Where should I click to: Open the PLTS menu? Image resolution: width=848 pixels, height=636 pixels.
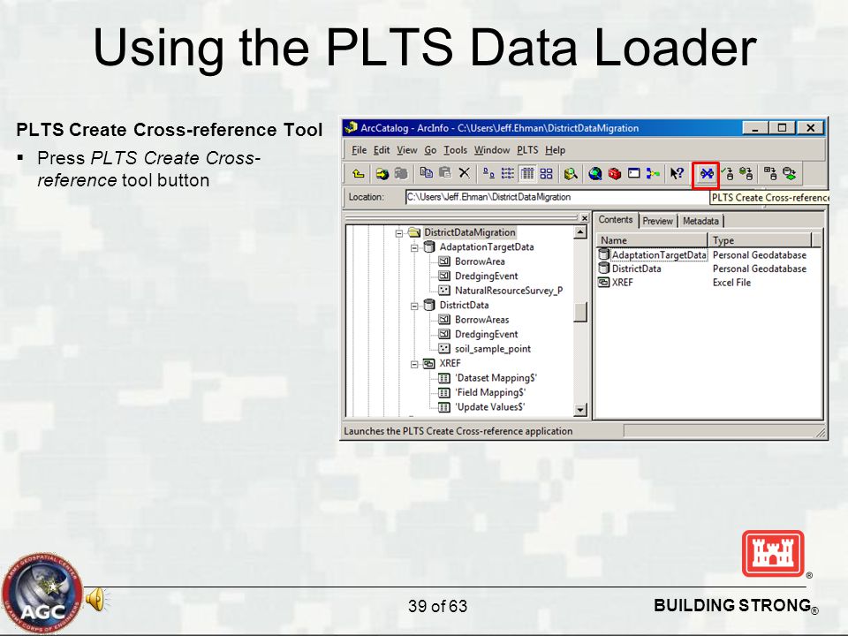pyautogui.click(x=527, y=150)
